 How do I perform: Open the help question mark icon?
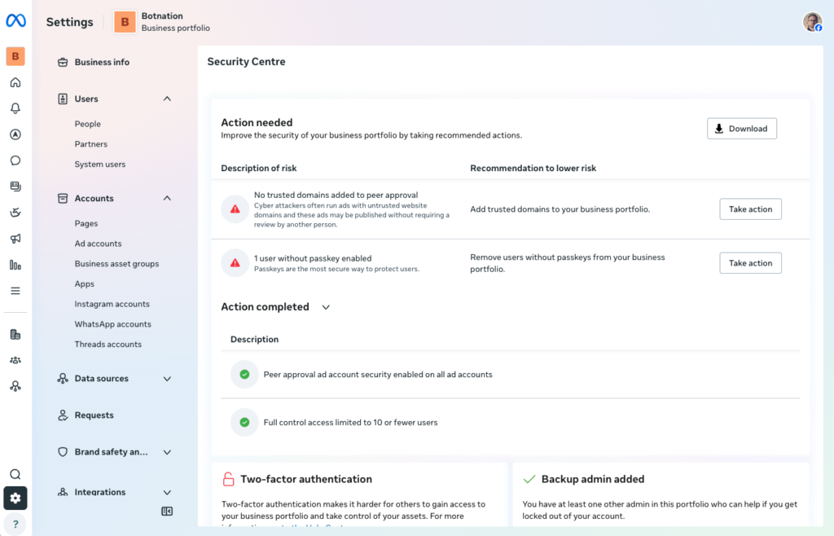[15, 525]
